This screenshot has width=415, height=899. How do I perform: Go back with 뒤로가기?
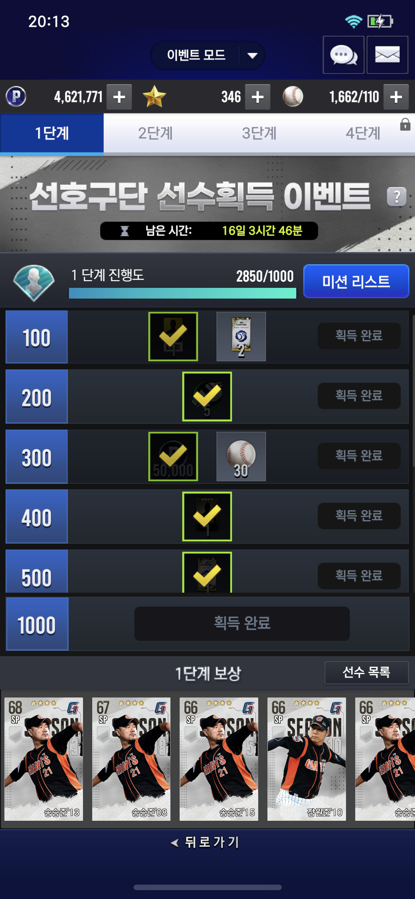(x=206, y=842)
